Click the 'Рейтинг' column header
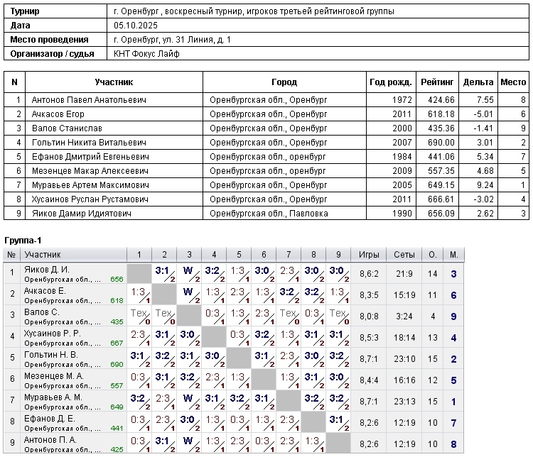The width and height of the screenshot is (533, 457). [437, 82]
